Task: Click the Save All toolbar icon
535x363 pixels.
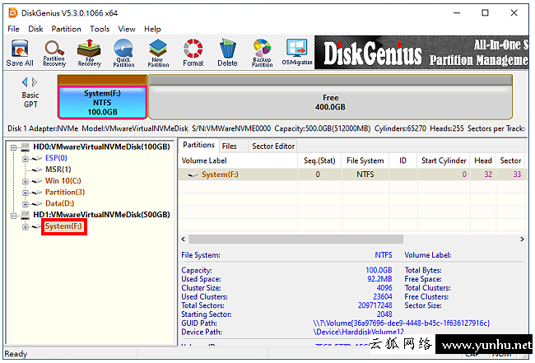Action: [x=20, y=53]
